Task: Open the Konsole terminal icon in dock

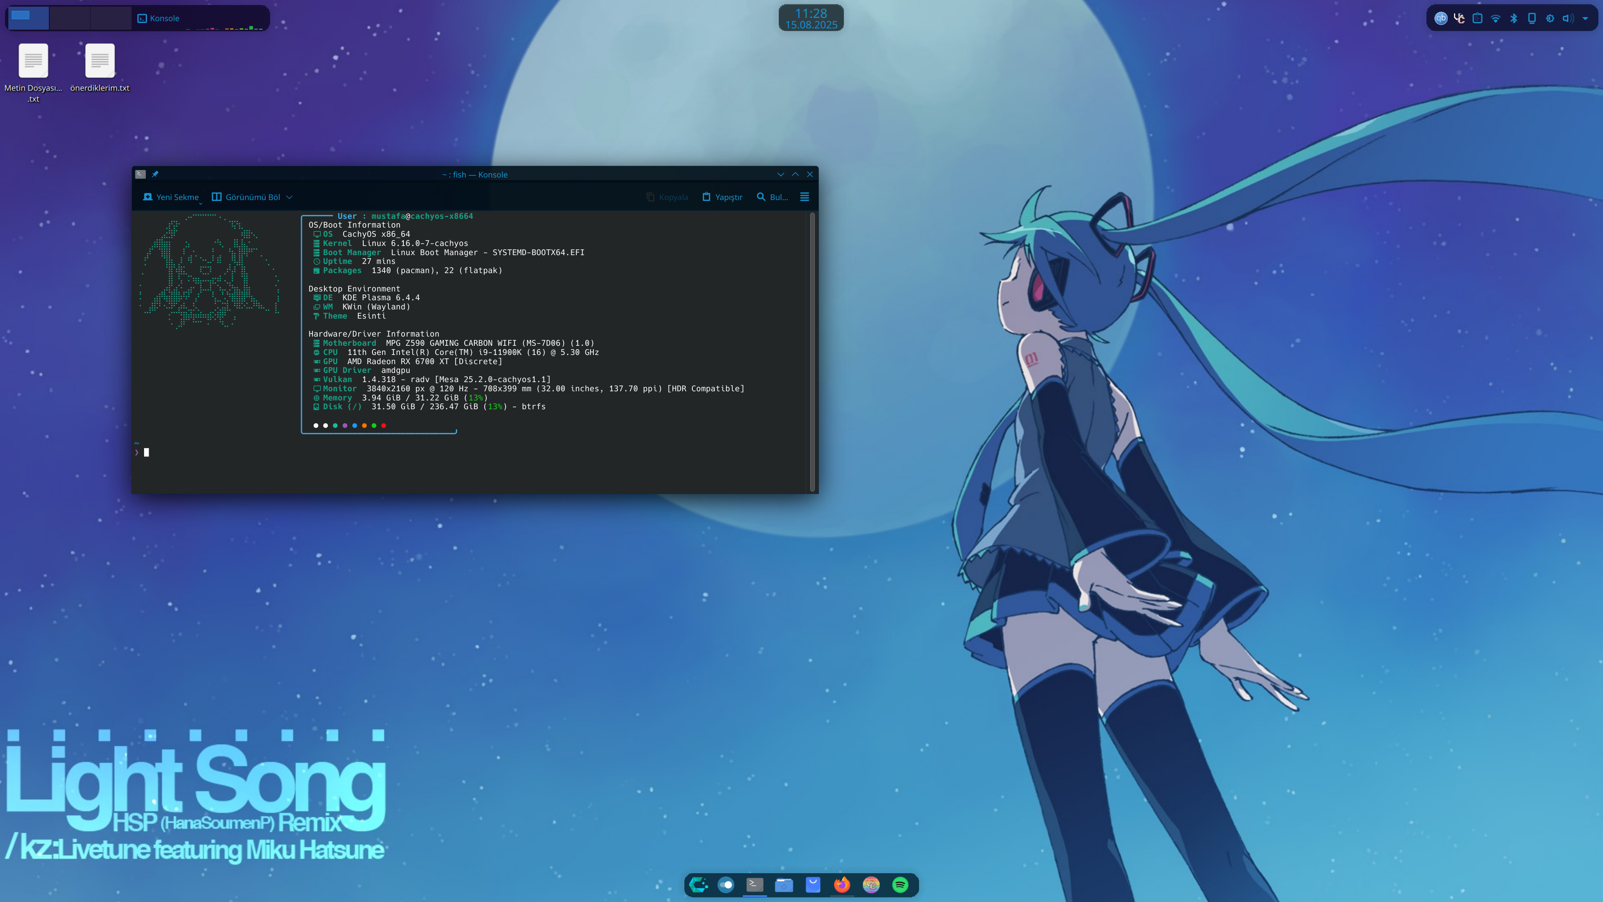Action: (x=755, y=884)
